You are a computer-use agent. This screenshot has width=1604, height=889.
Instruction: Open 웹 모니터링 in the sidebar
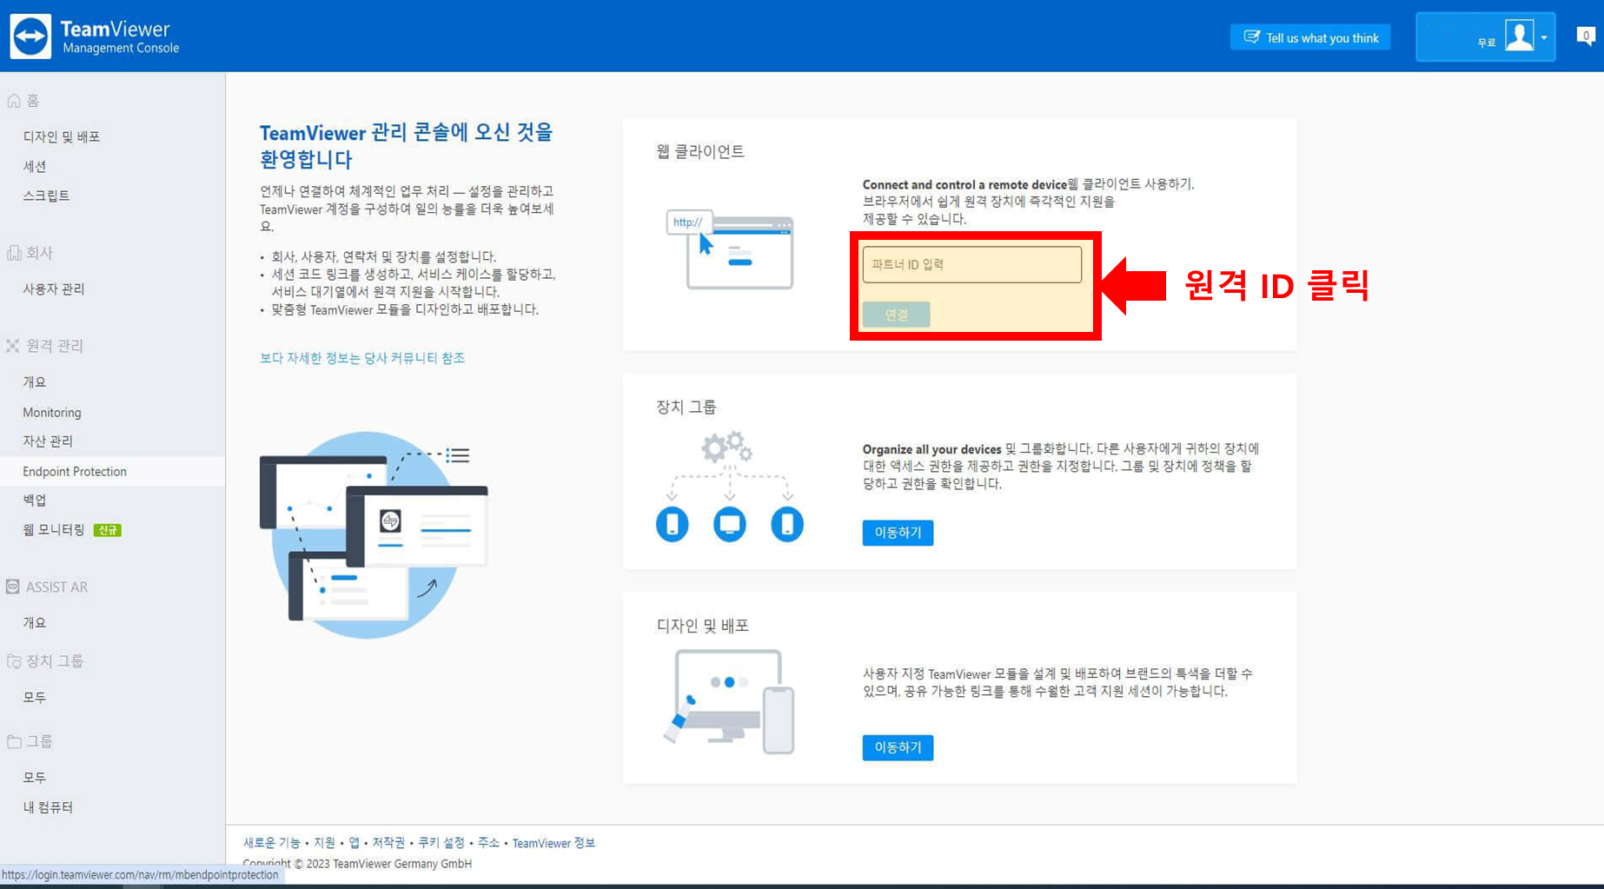pyautogui.click(x=54, y=529)
